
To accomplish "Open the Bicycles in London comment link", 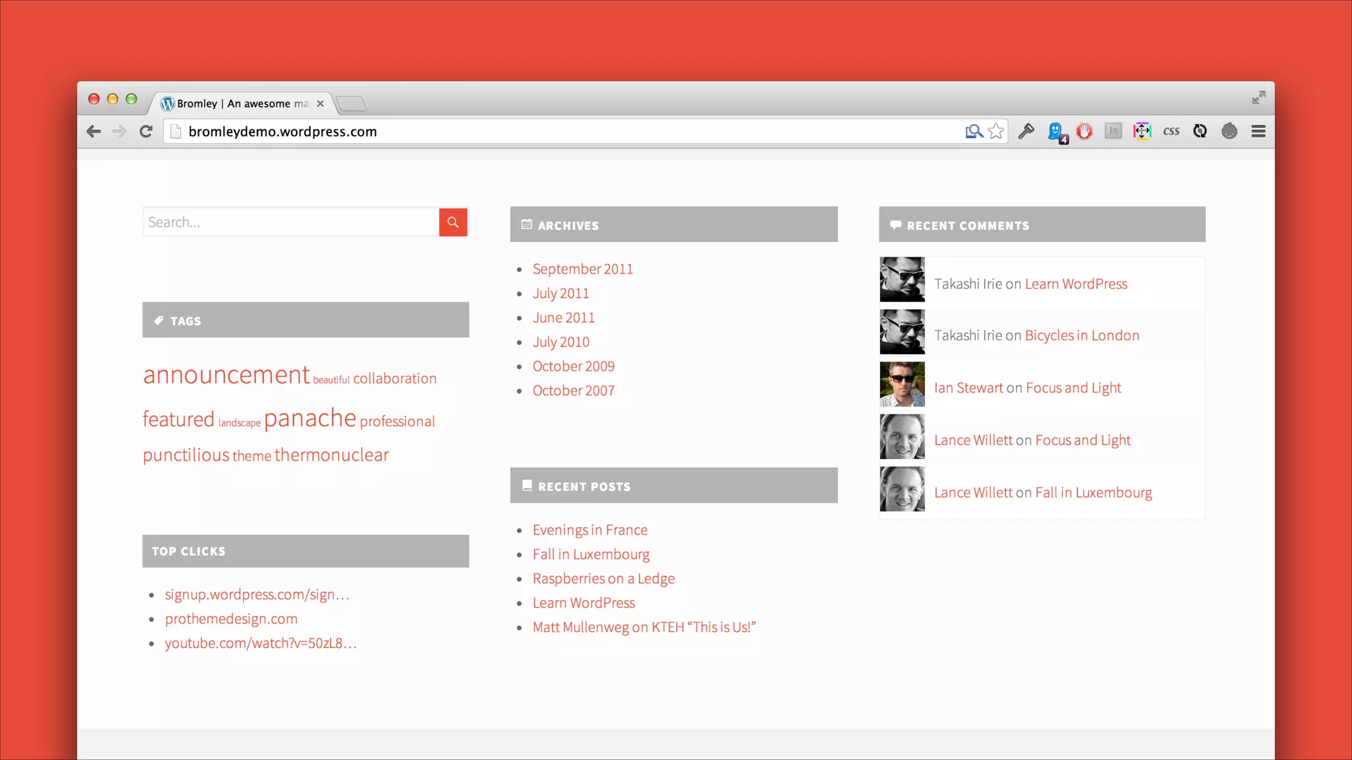I will (x=1081, y=336).
